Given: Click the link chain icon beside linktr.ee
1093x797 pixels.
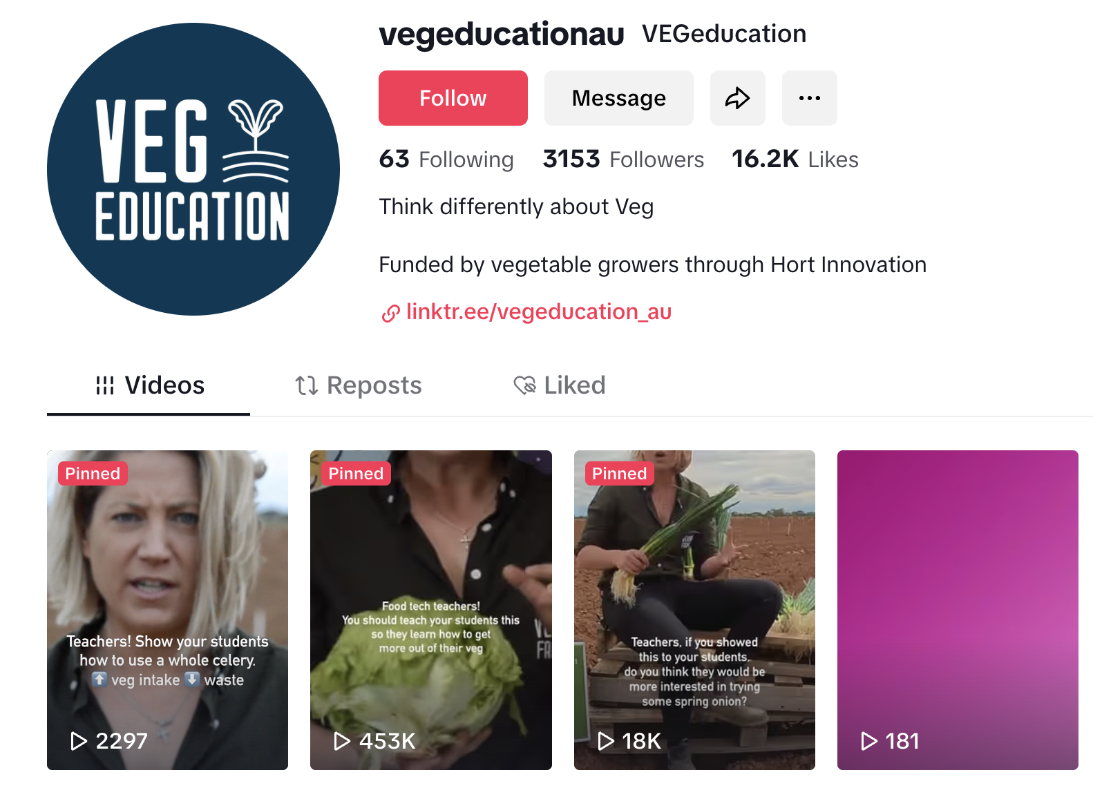Looking at the screenshot, I should [x=390, y=314].
